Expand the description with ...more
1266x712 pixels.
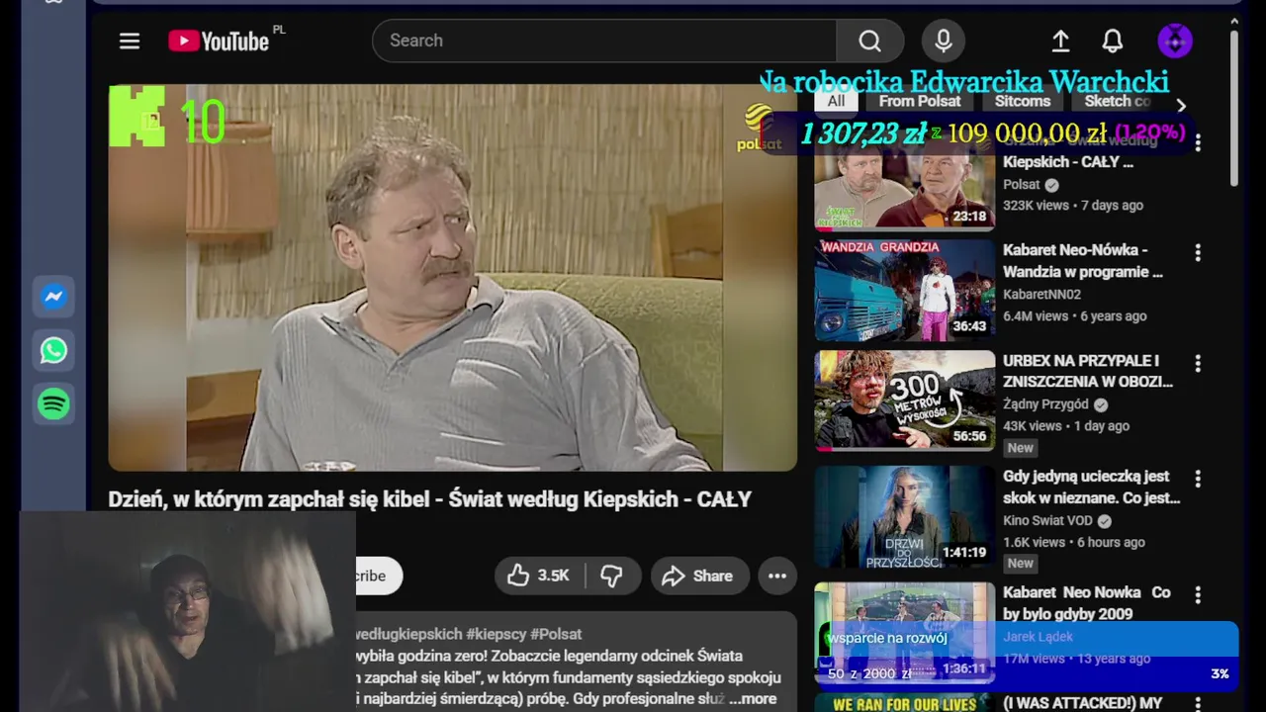pyautogui.click(x=753, y=698)
